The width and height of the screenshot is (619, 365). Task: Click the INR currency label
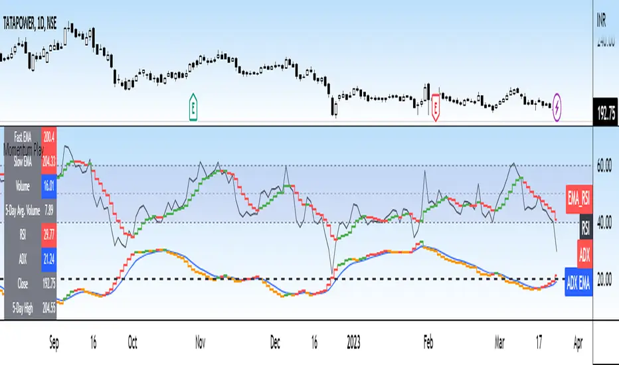pyautogui.click(x=601, y=21)
